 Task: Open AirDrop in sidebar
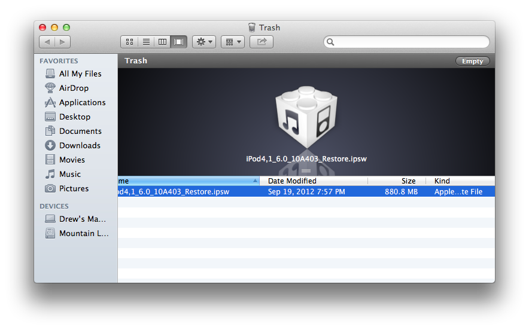67,88
